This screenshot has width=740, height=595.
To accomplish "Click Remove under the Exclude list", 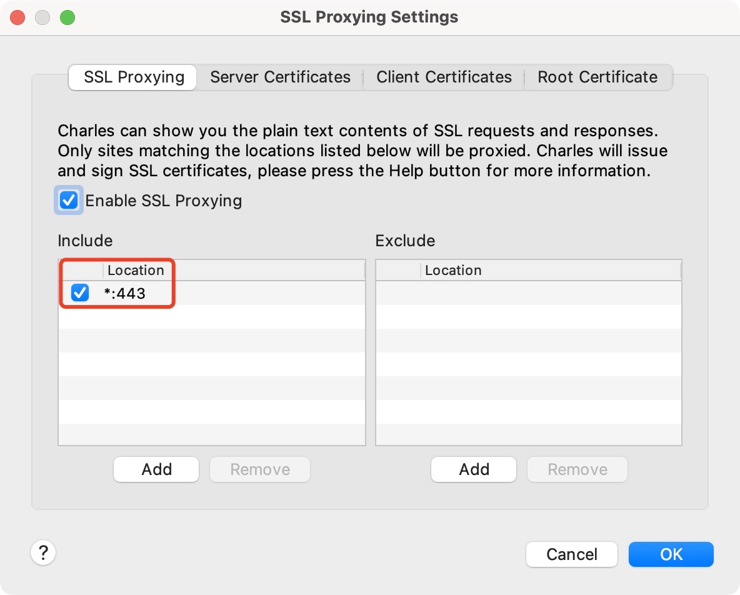I will 577,469.
